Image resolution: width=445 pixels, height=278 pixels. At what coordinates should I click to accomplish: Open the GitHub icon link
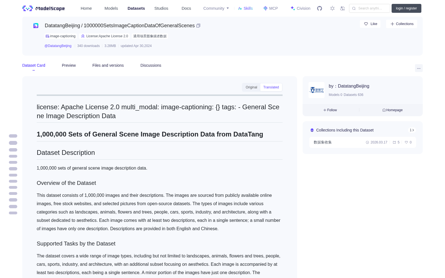pyautogui.click(x=320, y=8)
